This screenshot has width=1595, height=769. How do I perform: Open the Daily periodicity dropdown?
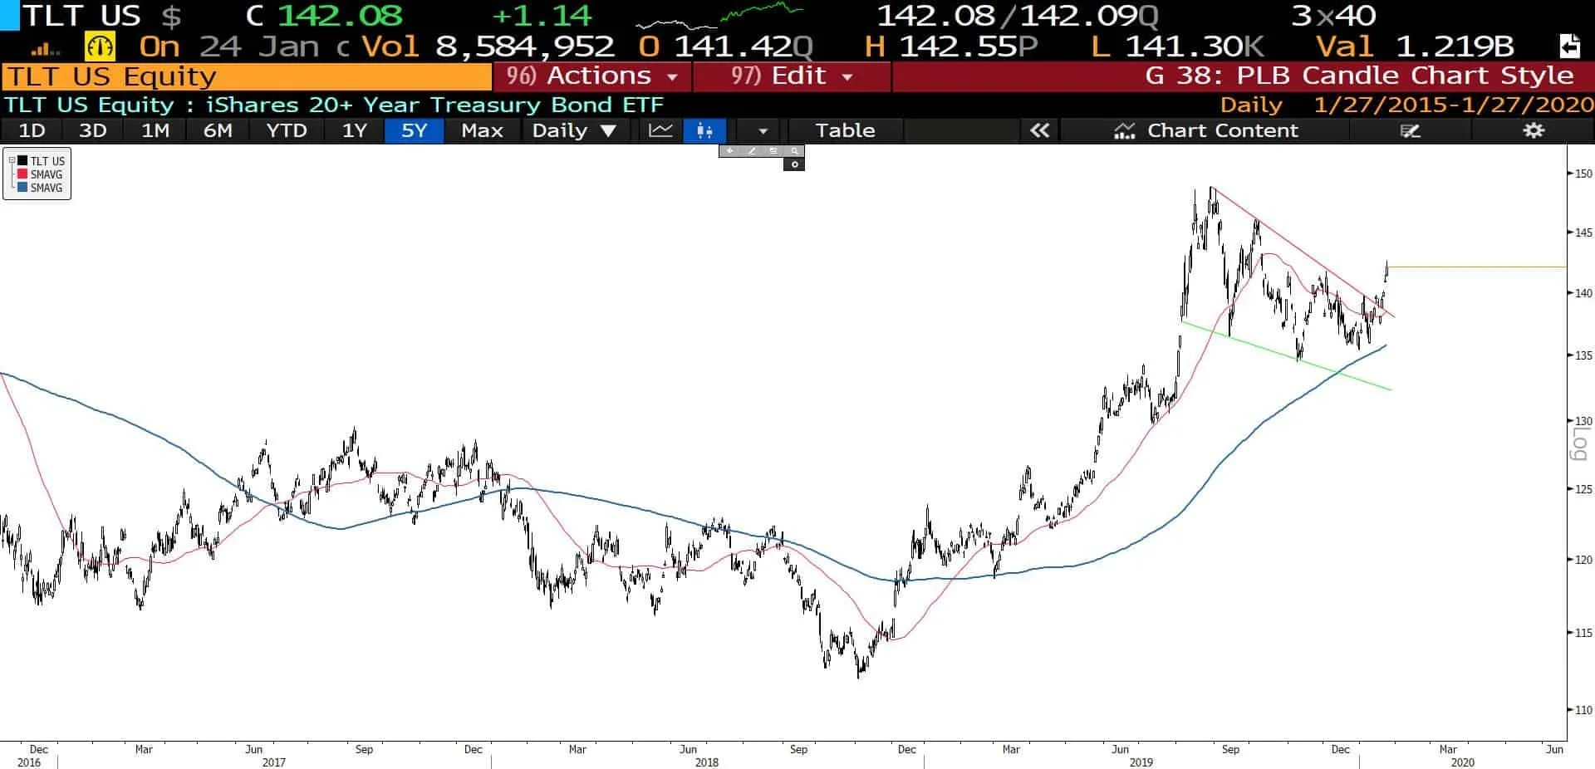pyautogui.click(x=574, y=130)
